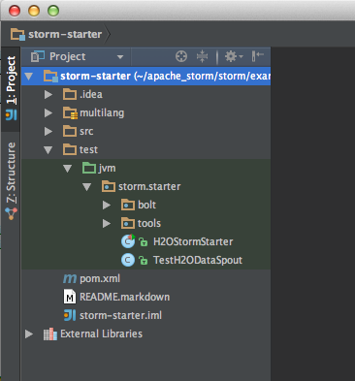The height and width of the screenshot is (381, 355).
Task: Click the README.markdown file icon
Action: (x=70, y=297)
